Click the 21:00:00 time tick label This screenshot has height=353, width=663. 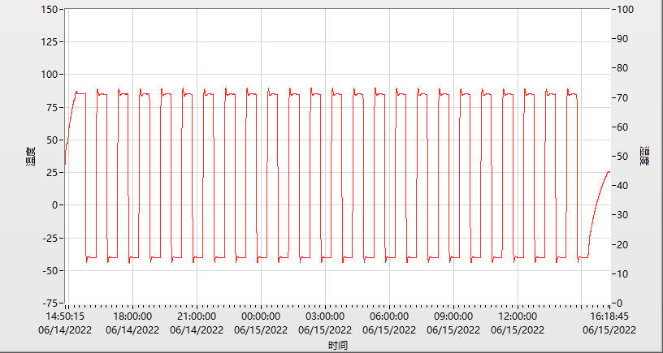click(197, 316)
